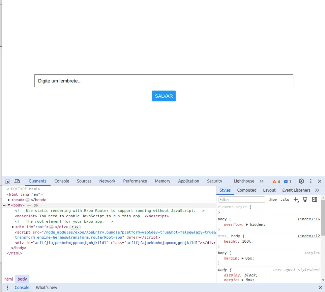The image size is (325, 292).
Task: Focus the styles Filter field
Action: (x=241, y=199)
